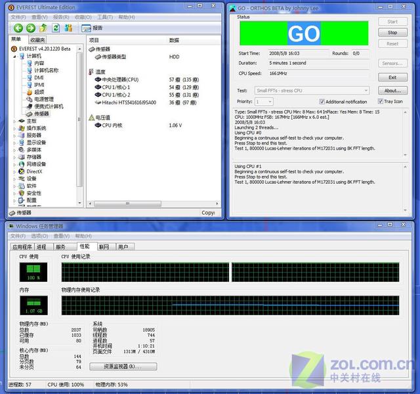
Task: Click the About... button in ORTHOS
Action: point(392,91)
